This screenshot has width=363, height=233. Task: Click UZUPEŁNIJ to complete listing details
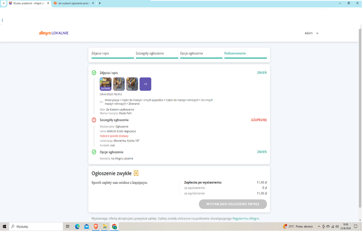coord(259,120)
